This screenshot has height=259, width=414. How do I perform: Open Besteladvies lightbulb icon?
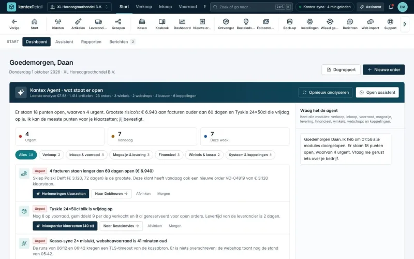(246, 24)
